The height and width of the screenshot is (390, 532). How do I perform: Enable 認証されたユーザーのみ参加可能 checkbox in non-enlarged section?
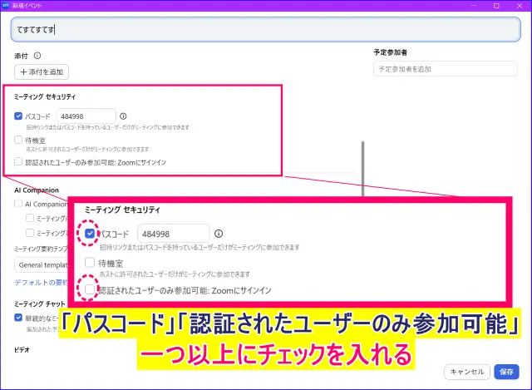(18, 161)
